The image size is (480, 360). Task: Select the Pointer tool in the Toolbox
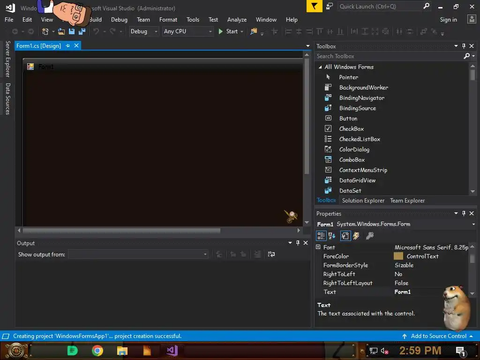tap(348, 77)
